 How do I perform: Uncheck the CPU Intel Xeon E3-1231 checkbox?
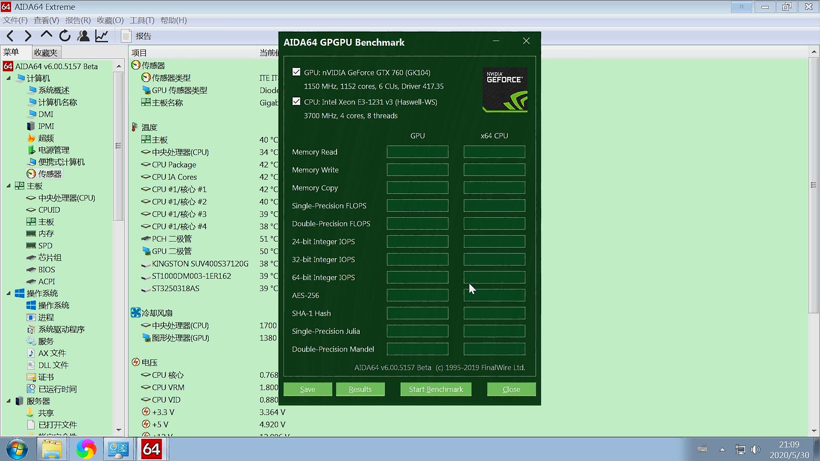pos(296,101)
